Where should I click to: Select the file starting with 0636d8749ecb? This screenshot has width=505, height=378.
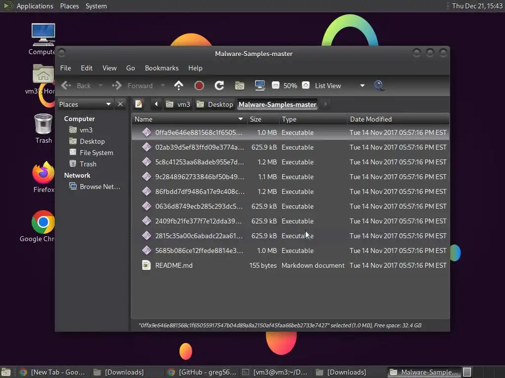[290, 206]
